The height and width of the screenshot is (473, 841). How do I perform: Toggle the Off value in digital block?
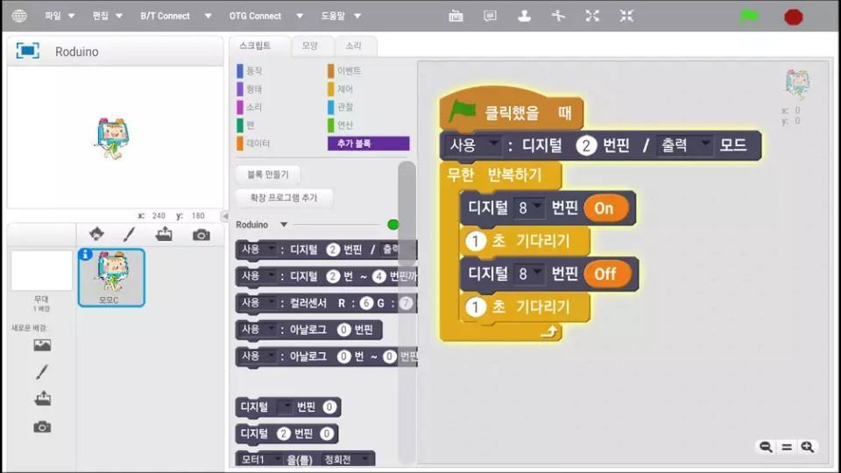tap(606, 274)
